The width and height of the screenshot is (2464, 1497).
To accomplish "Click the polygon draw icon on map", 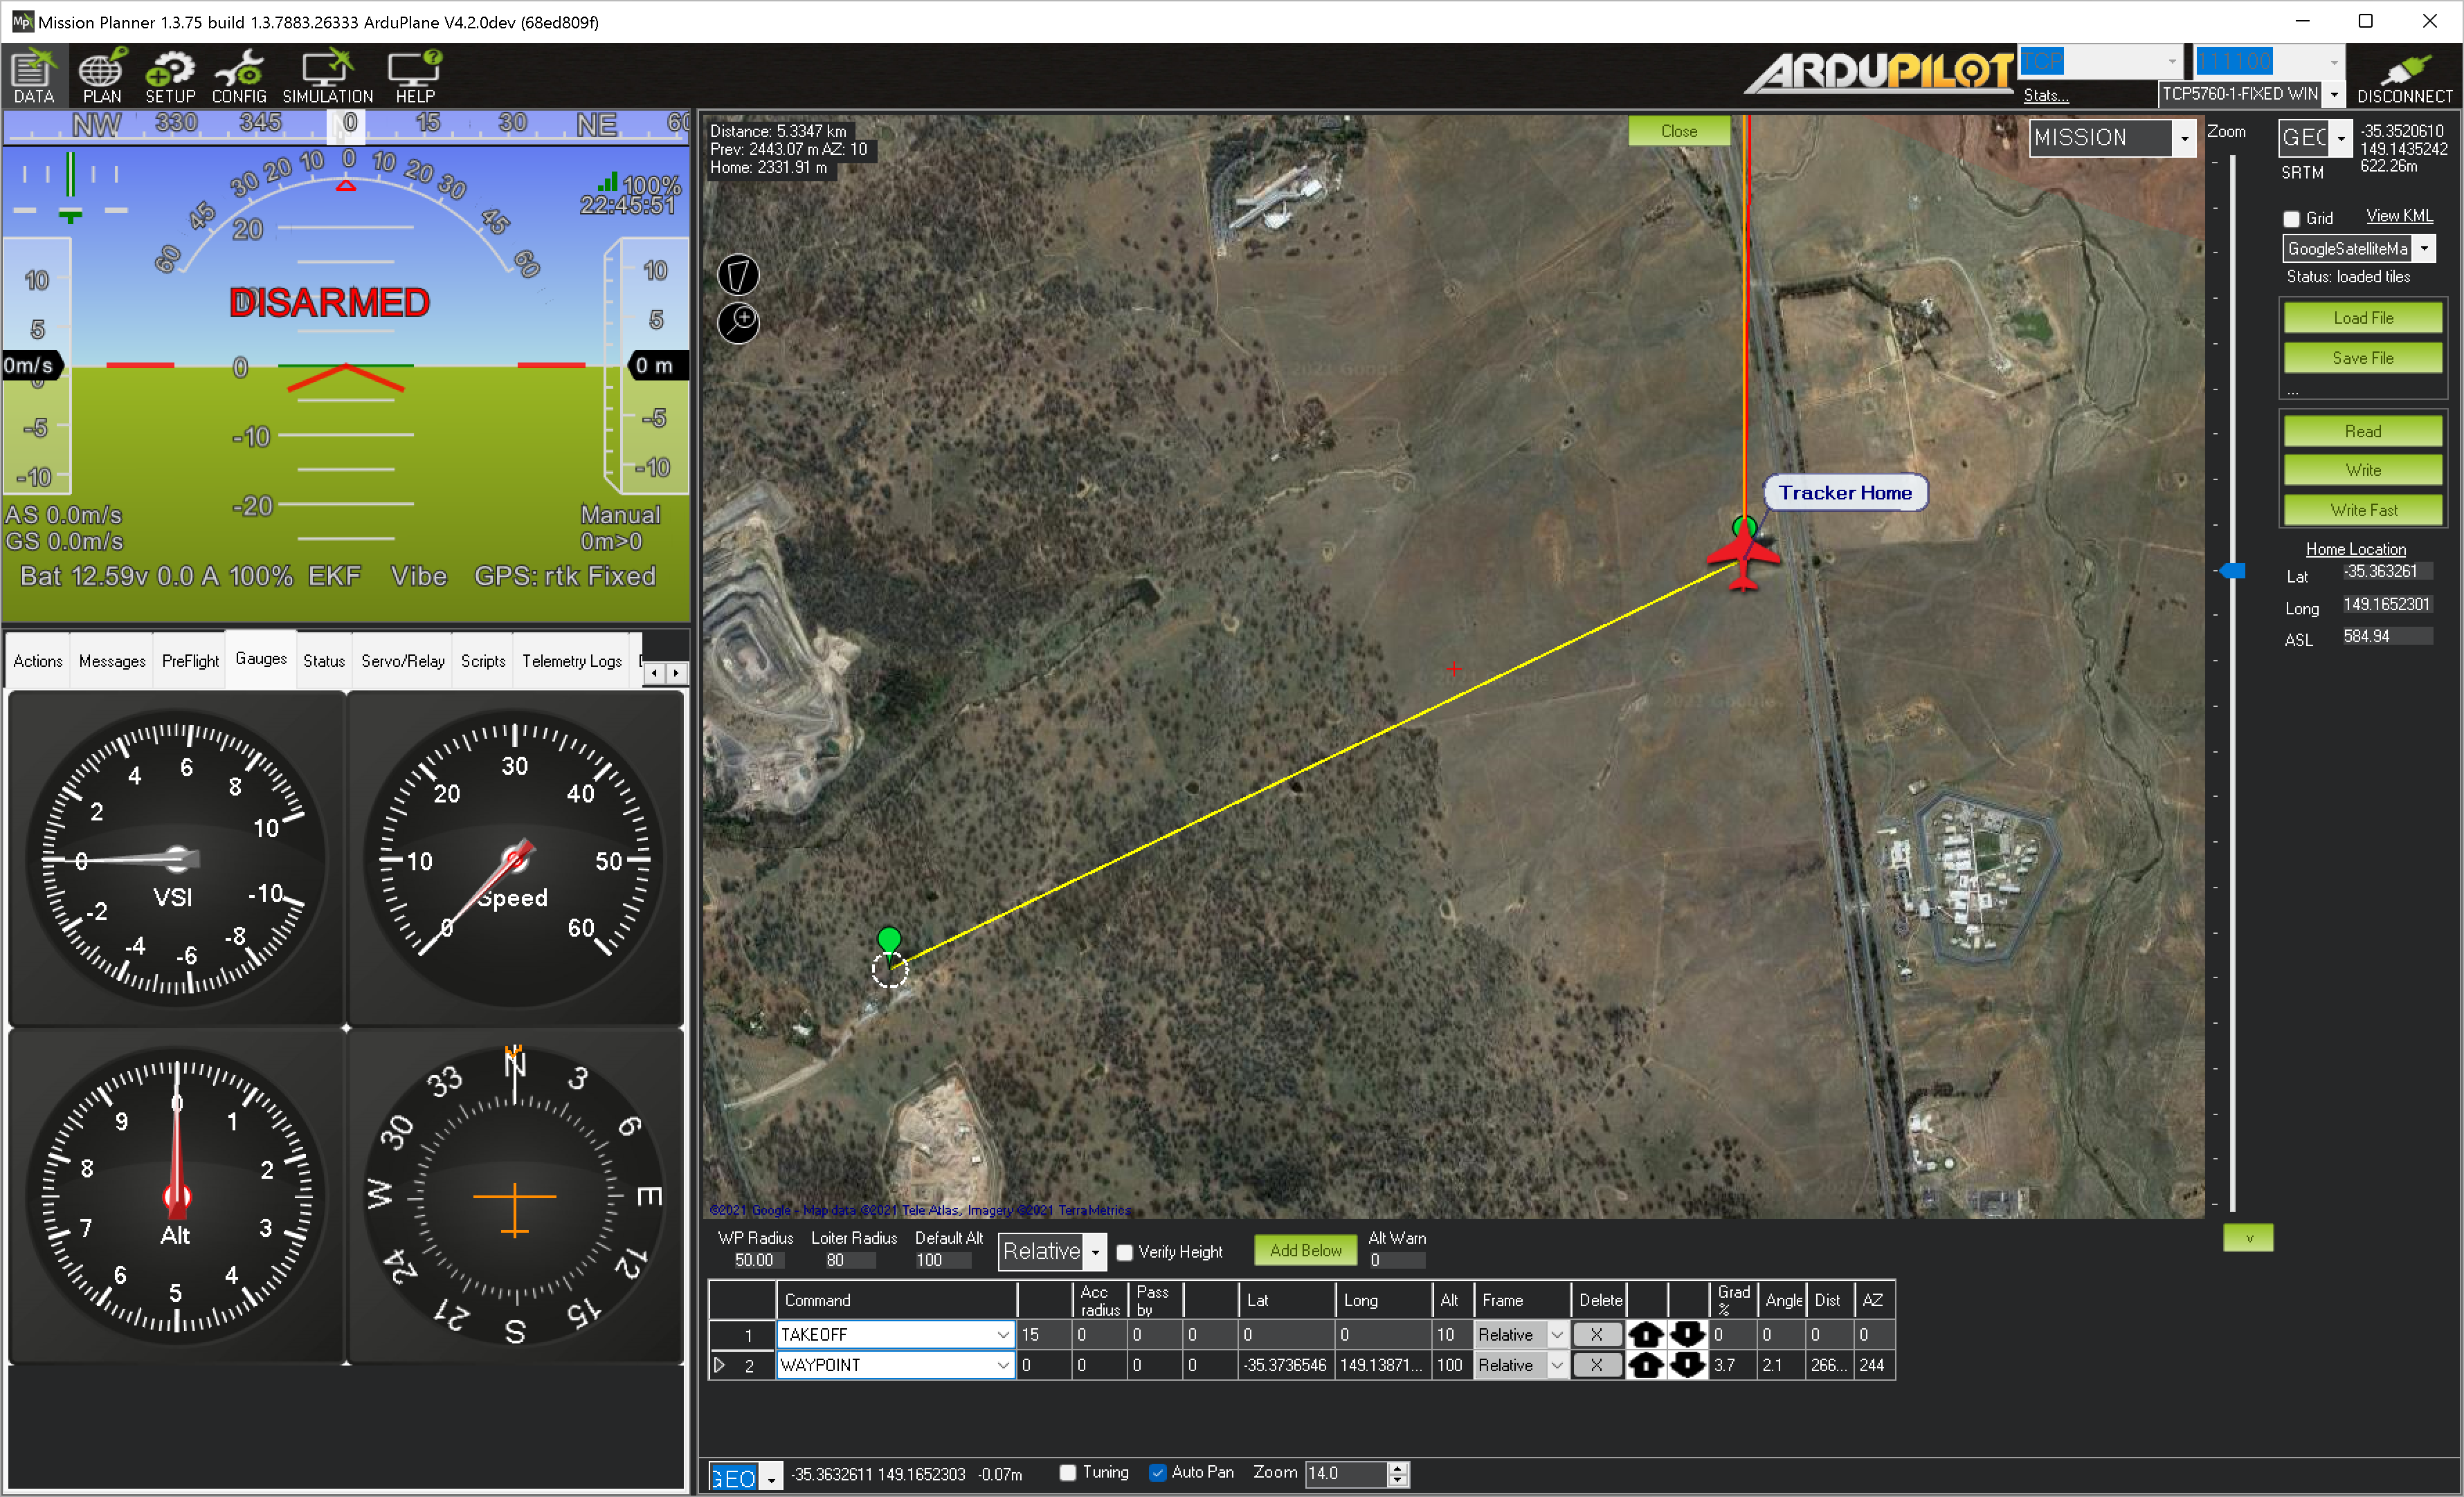I will 739,274.
